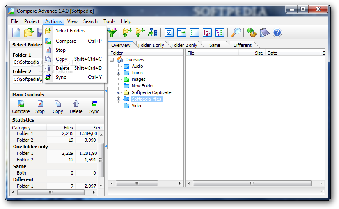
Task: Click the folder tree sync toolbar icon
Action: pos(153,32)
